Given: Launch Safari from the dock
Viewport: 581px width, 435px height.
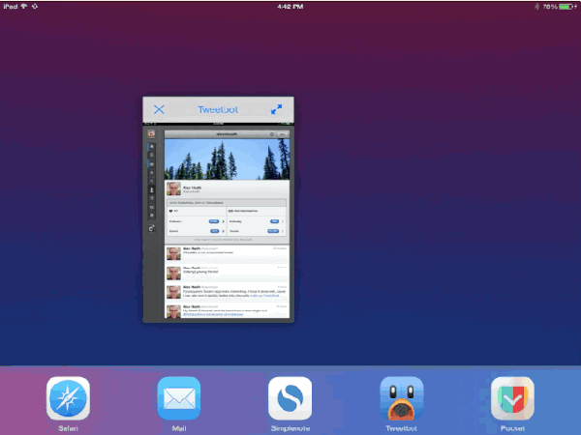Looking at the screenshot, I should pos(68,398).
